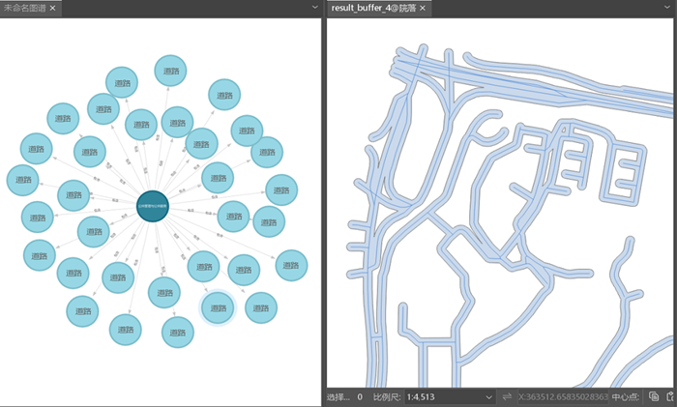The width and height of the screenshot is (677, 407).
Task: Open the 比例尺 scale dropdown
Action: pyautogui.click(x=489, y=397)
